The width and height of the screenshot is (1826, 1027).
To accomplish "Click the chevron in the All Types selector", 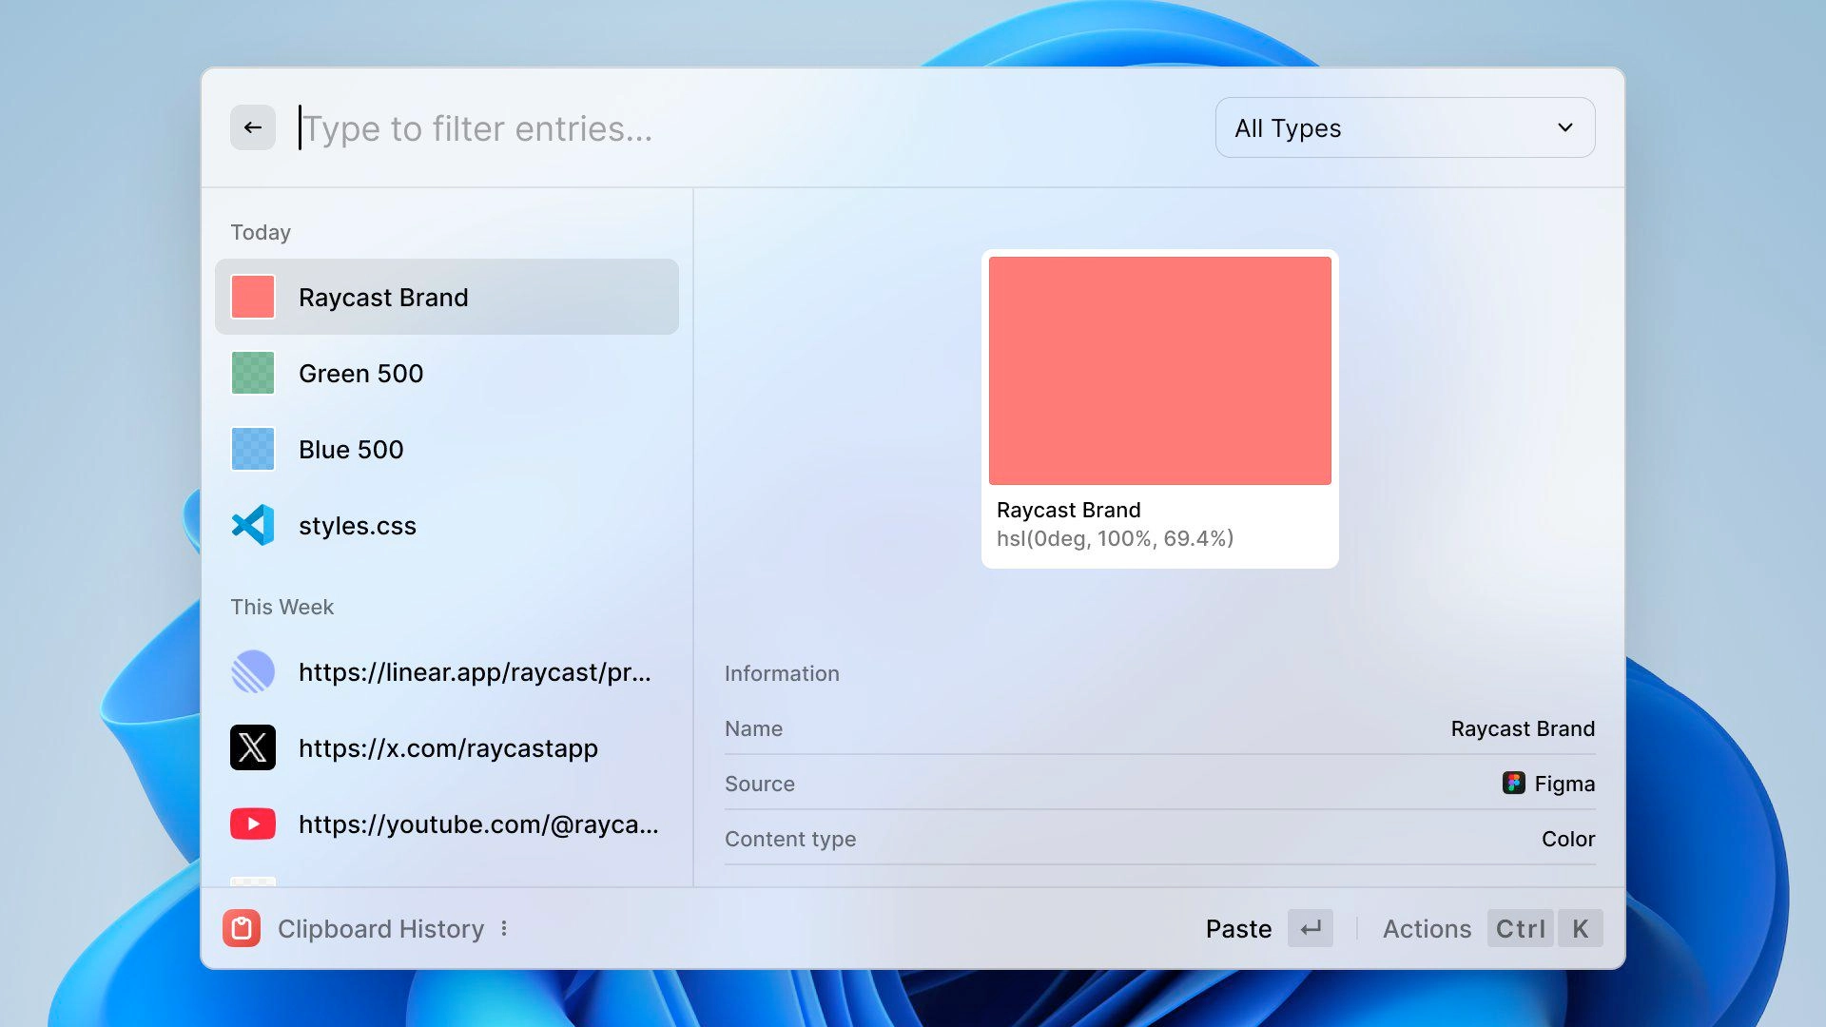I will pyautogui.click(x=1565, y=127).
